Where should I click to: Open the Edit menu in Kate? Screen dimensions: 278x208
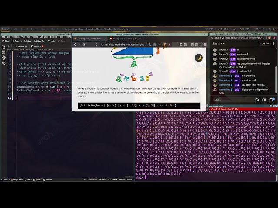tap(9, 37)
